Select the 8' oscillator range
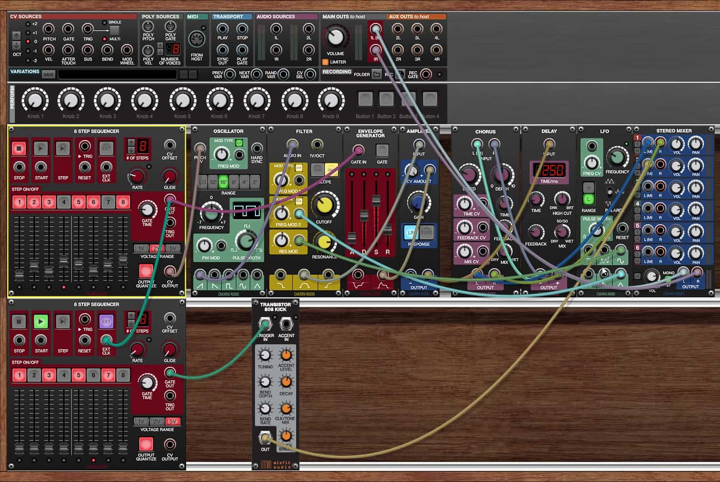720x482 pixels. (234, 182)
